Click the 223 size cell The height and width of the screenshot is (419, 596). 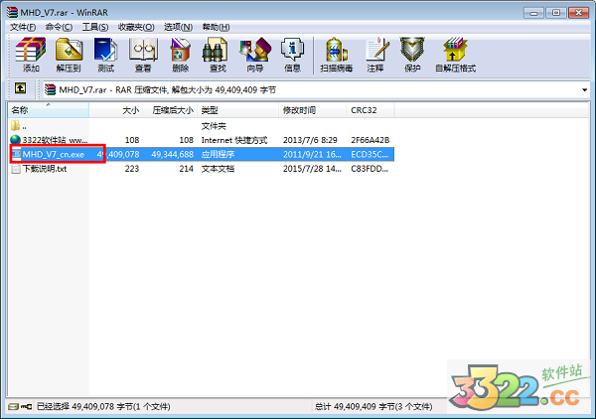pos(132,169)
